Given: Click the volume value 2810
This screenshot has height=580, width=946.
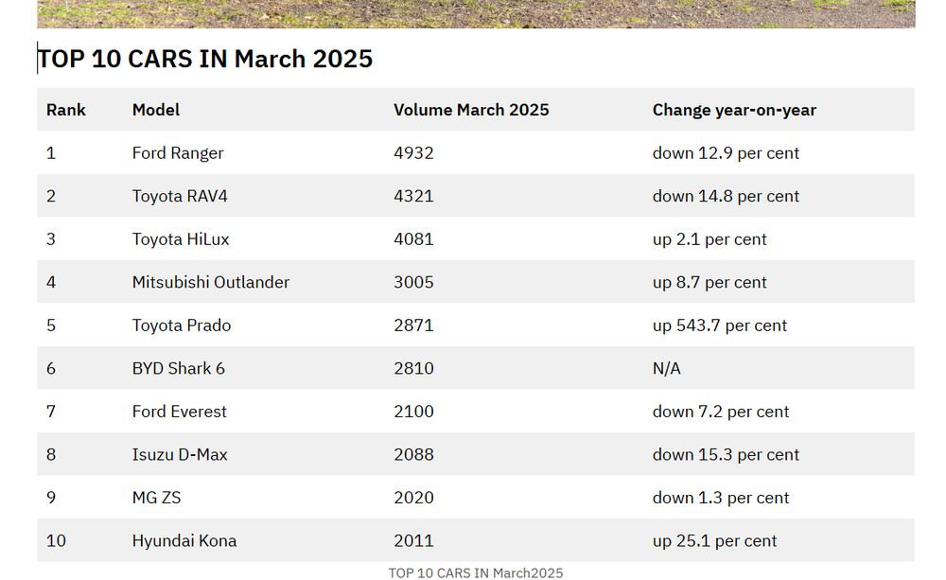Looking at the screenshot, I should tap(413, 368).
